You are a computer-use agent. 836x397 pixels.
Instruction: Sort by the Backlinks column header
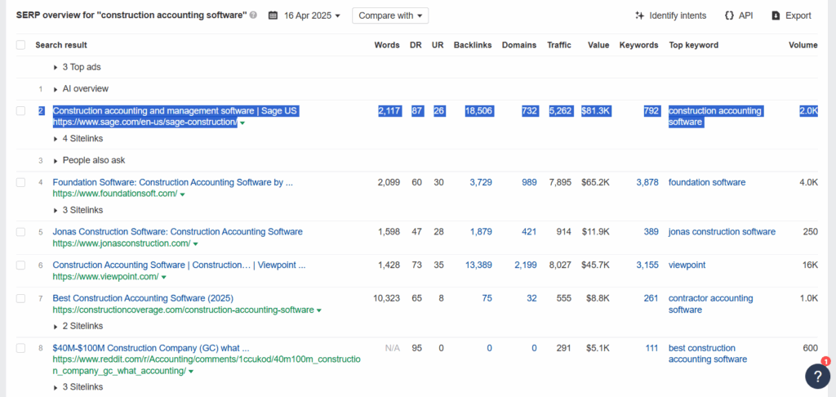click(x=473, y=45)
